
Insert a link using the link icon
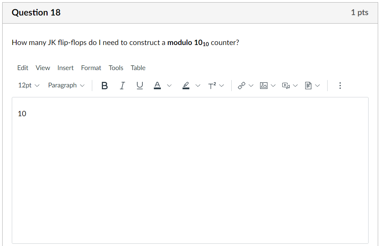tap(241, 85)
